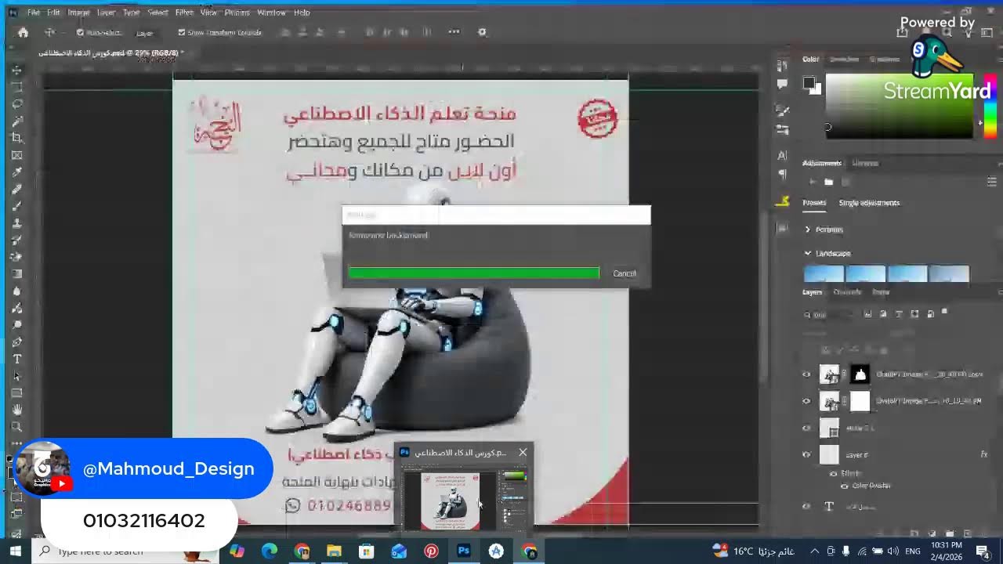
Task: Open Photoshop from the Windows taskbar
Action: click(463, 551)
